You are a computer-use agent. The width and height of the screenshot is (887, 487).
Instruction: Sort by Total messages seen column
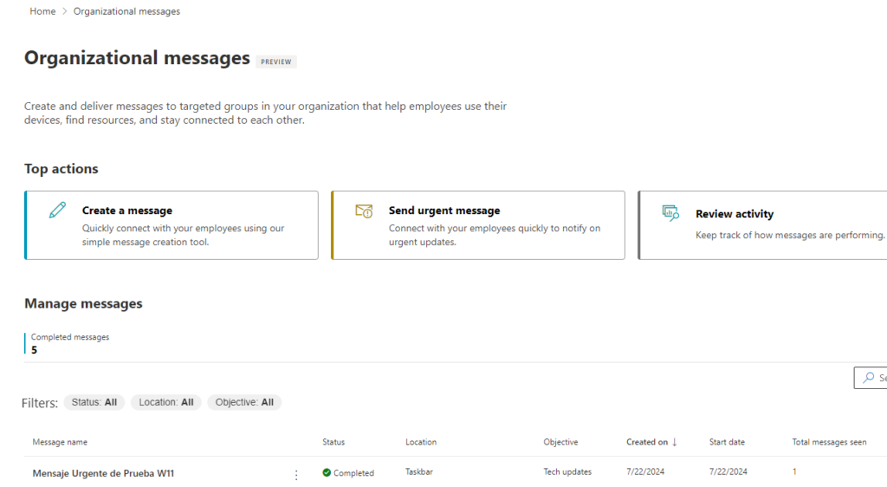829,442
